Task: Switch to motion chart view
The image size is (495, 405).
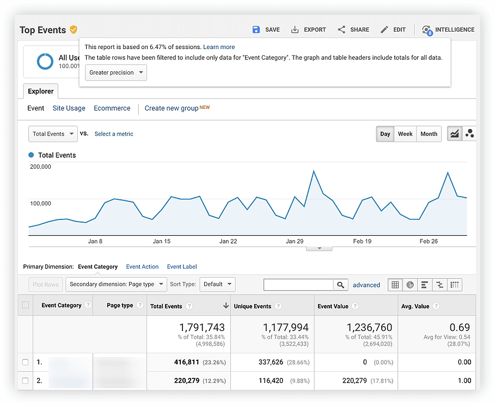Action: pos(469,134)
